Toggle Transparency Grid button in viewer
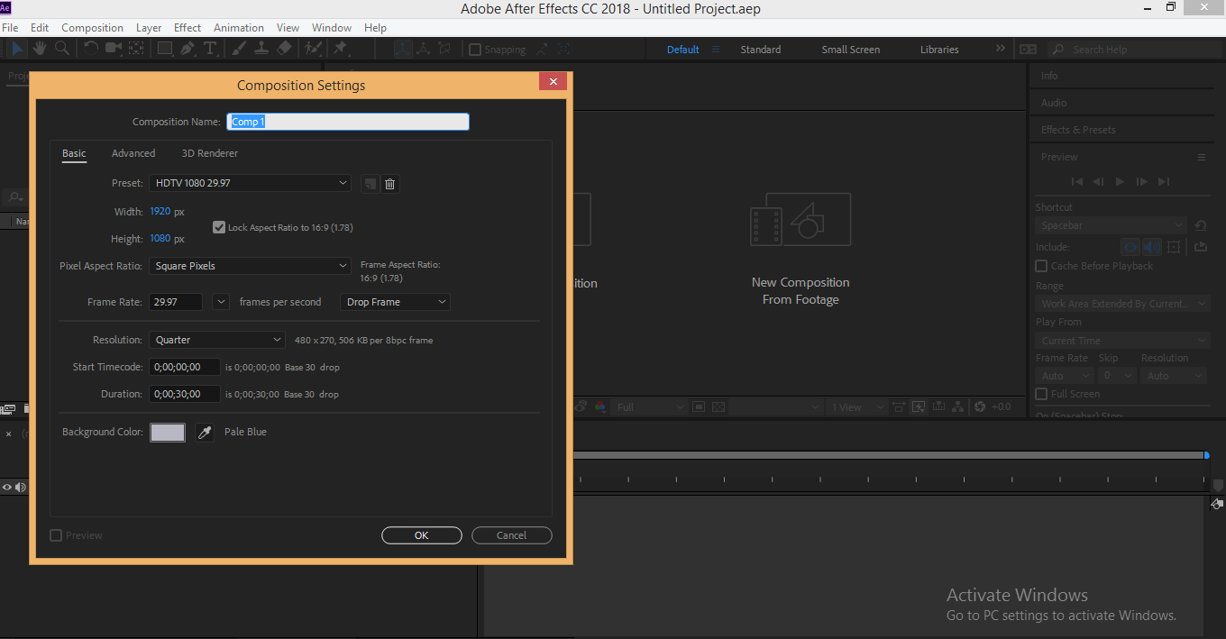This screenshot has height=639, width=1226. tap(718, 407)
